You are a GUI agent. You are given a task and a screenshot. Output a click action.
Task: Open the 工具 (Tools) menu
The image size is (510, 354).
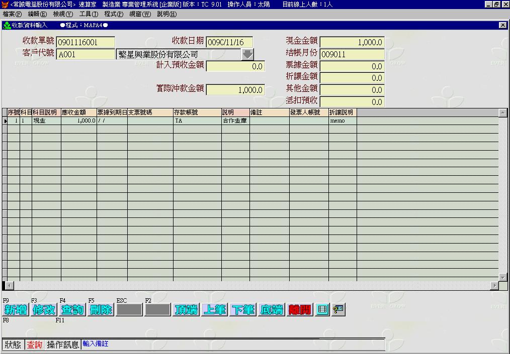89,14
